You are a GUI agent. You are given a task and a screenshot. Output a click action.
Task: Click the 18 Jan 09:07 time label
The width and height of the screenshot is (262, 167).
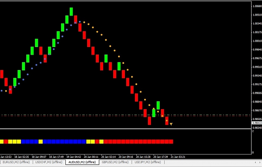(39, 157)
